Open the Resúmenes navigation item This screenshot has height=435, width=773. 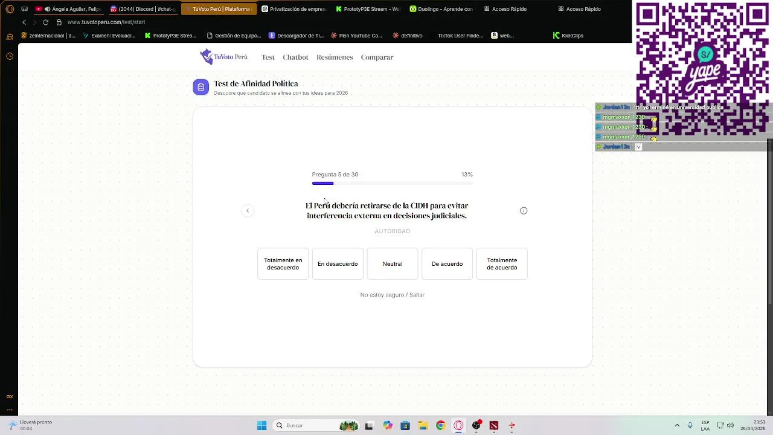coord(335,57)
